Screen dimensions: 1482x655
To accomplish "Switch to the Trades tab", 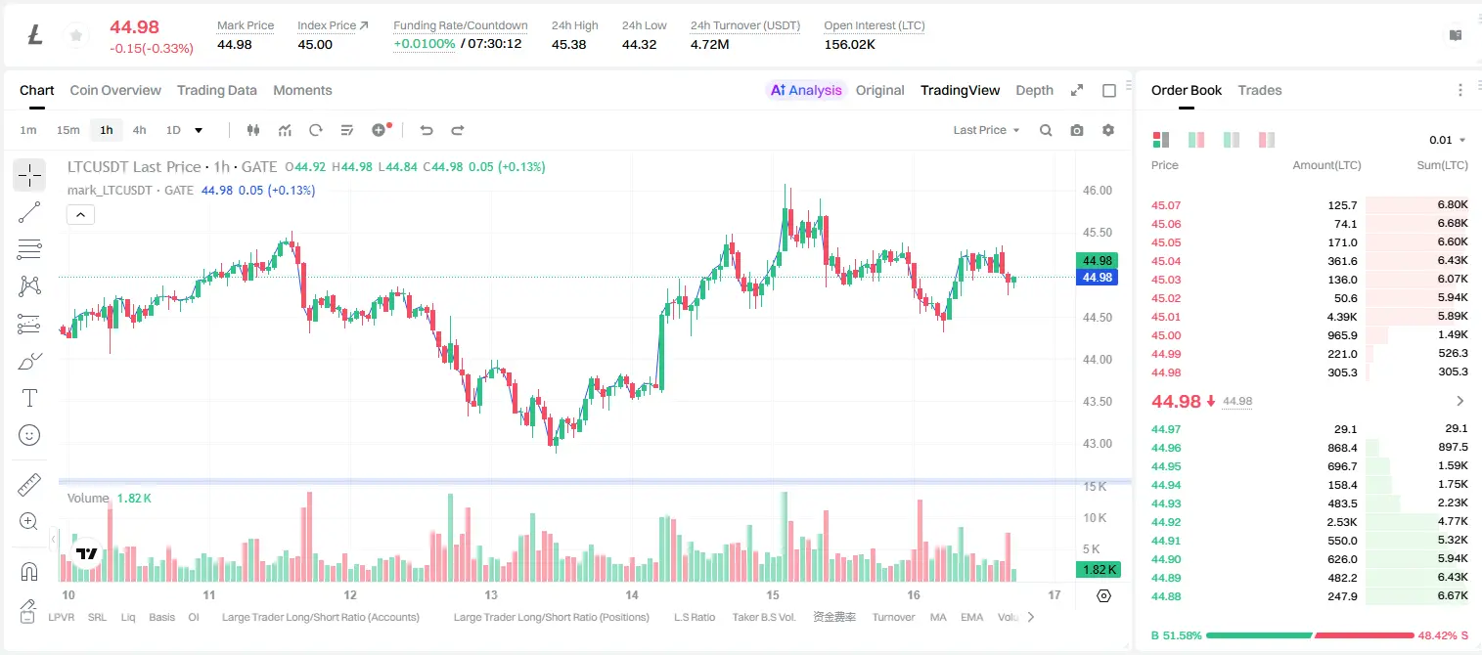I will (x=1259, y=90).
